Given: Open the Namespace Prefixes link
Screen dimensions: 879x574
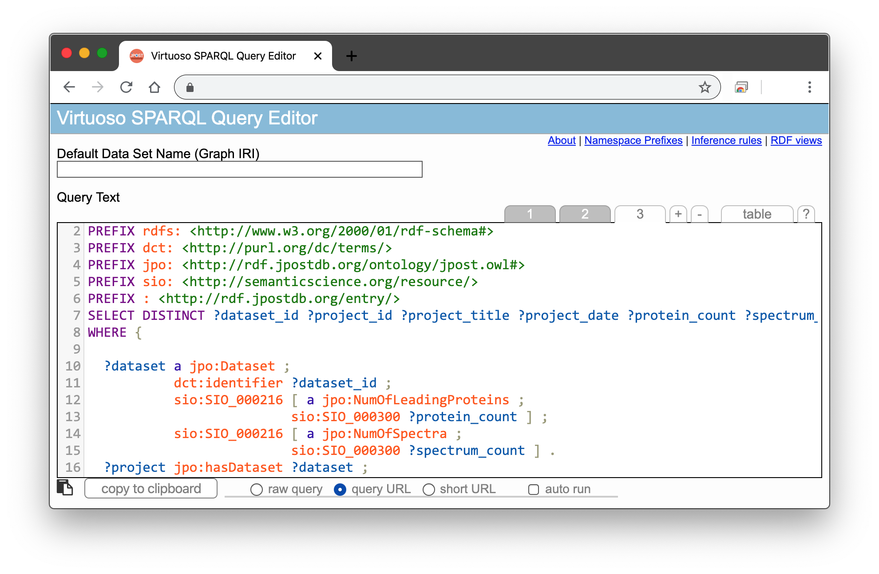Looking at the screenshot, I should 633,140.
